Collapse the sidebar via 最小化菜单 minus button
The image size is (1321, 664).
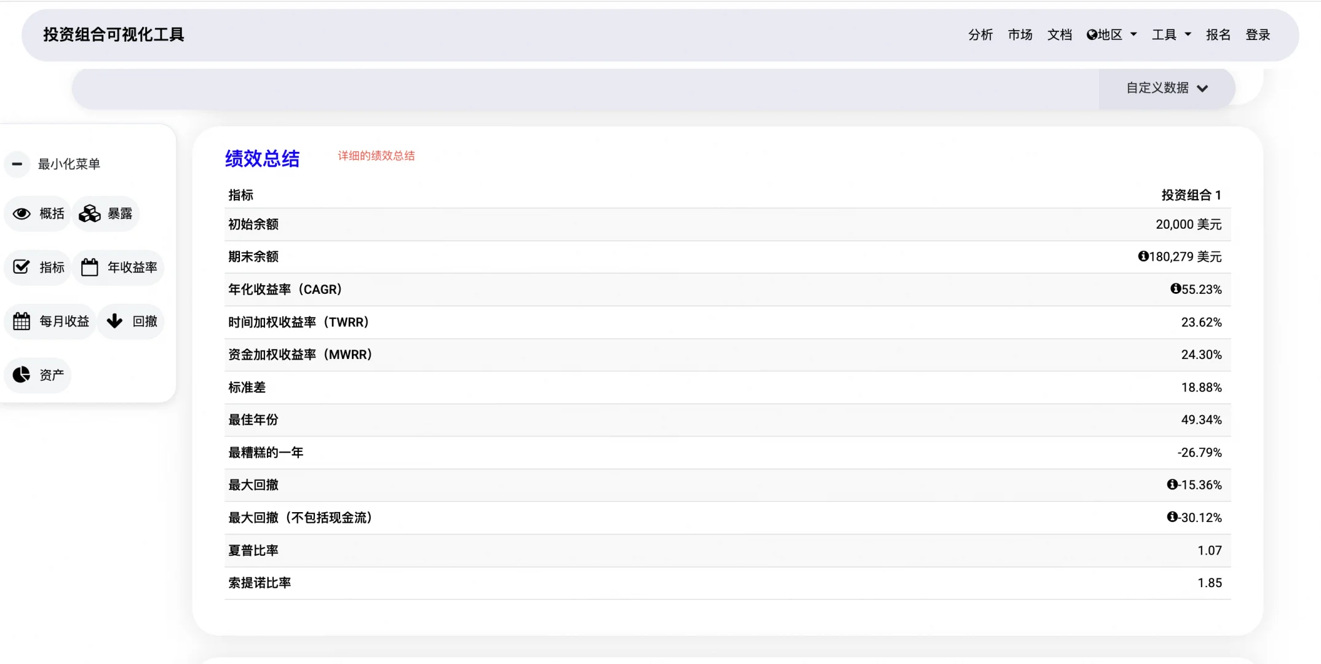pyautogui.click(x=17, y=164)
